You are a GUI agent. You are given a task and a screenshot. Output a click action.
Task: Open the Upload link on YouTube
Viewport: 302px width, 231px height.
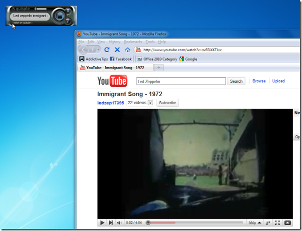click(x=278, y=81)
